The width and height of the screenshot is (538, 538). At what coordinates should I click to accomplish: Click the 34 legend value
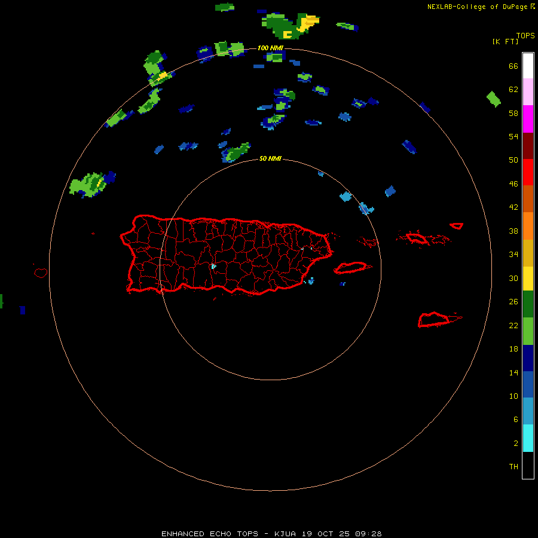coord(513,254)
